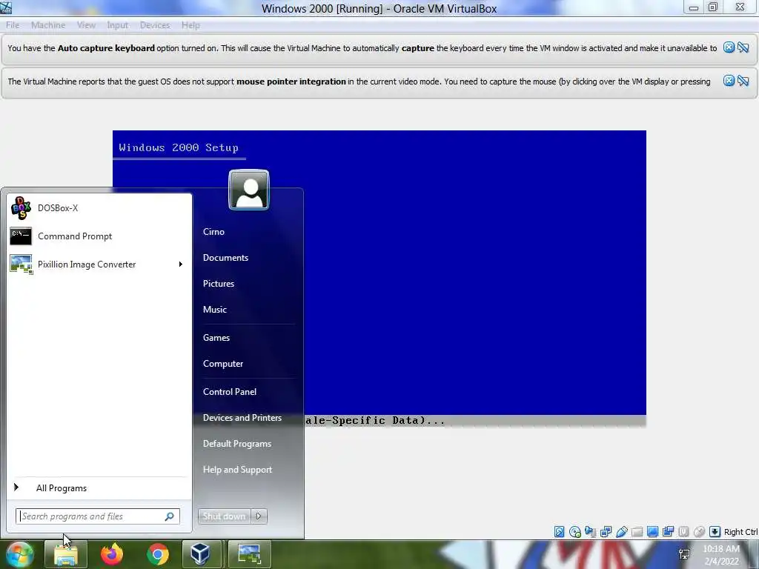Click the audio status icon in VirtualBox
Viewport: 759px width, 569px height.
pos(590,532)
